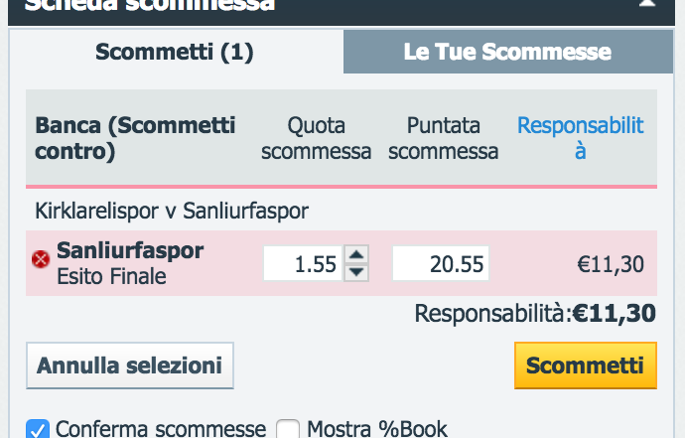Viewport: 685px width, 438px height.
Task: Click the stake field showing 20.55
Action: (x=441, y=263)
